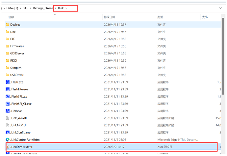Click the vertical scrollbar thumb

(223, 56)
